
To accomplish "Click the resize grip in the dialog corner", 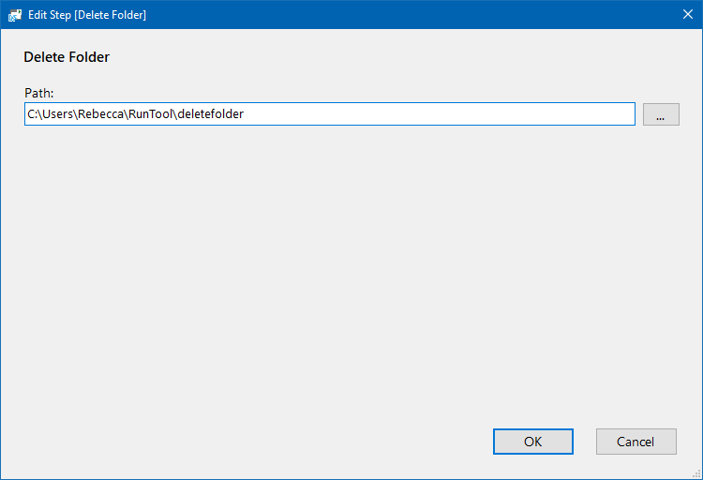I will [696, 474].
